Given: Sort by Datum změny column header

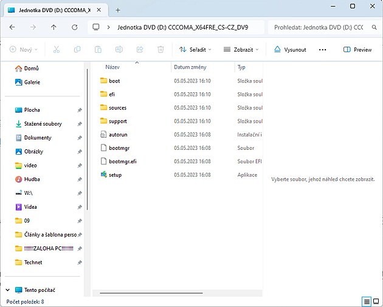Looking at the screenshot, I should 188,67.
